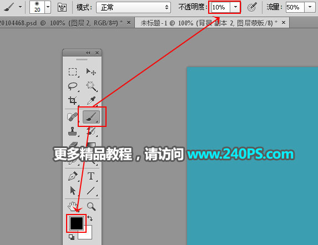Select the Magic Wand tool

tap(91, 86)
